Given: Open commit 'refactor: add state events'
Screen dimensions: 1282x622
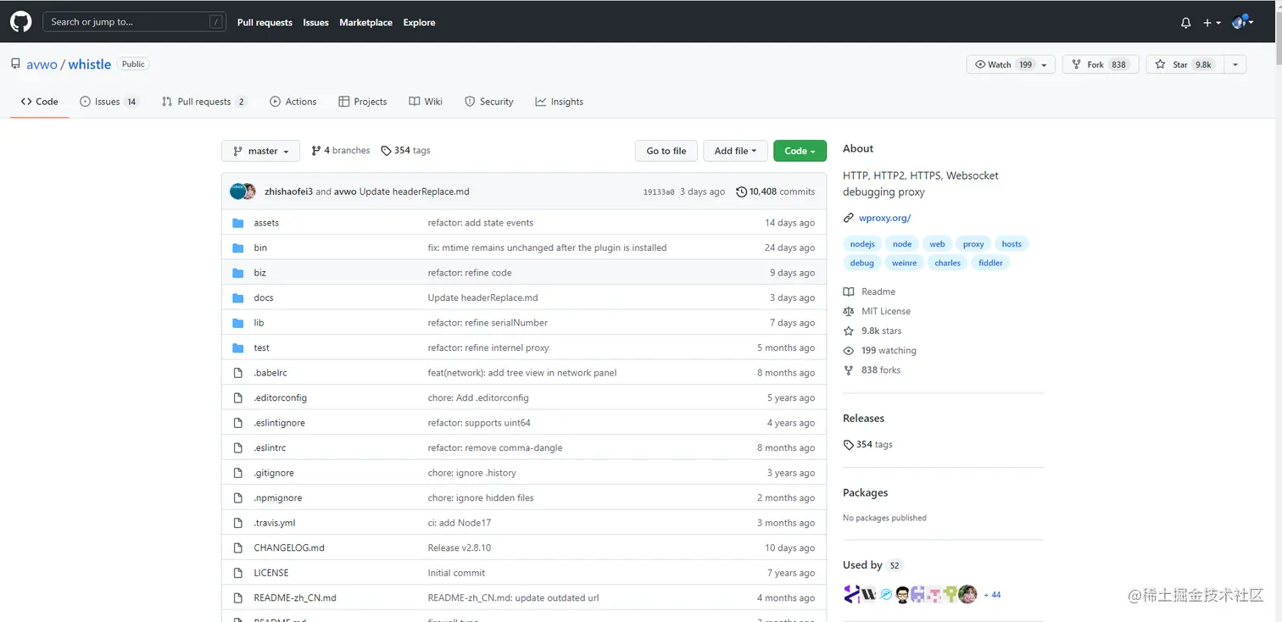Looking at the screenshot, I should coord(481,223).
